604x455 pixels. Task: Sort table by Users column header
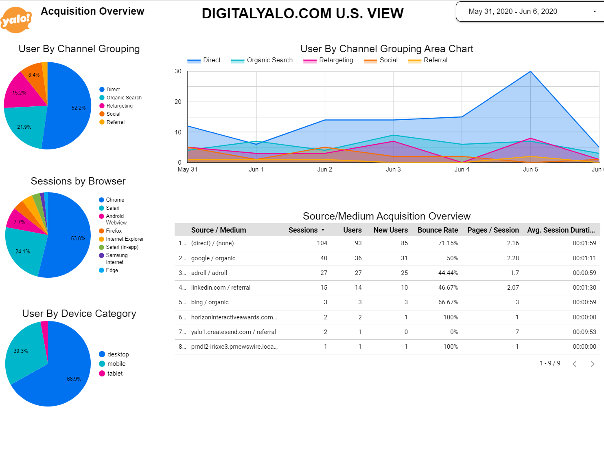tap(352, 230)
